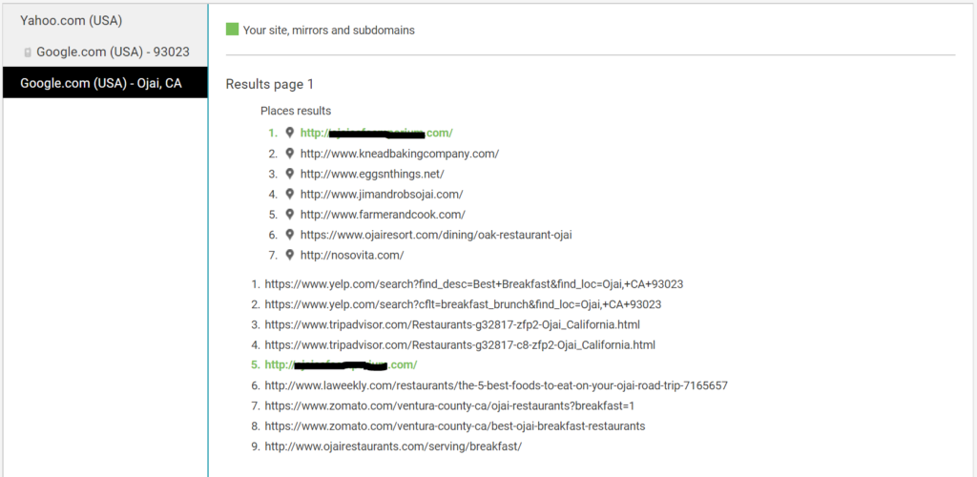
Task: Open the Zomato ojai-restaurants?breakfast=1 link
Action: 449,406
